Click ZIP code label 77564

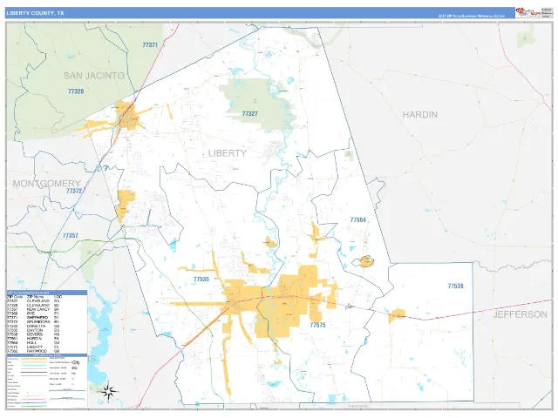point(358,220)
